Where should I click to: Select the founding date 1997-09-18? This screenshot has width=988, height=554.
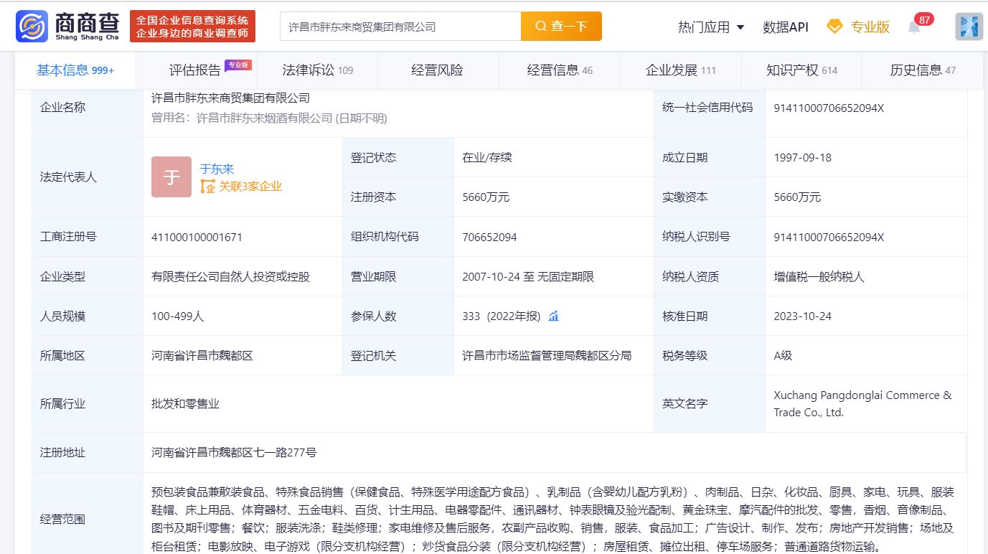[x=802, y=157]
